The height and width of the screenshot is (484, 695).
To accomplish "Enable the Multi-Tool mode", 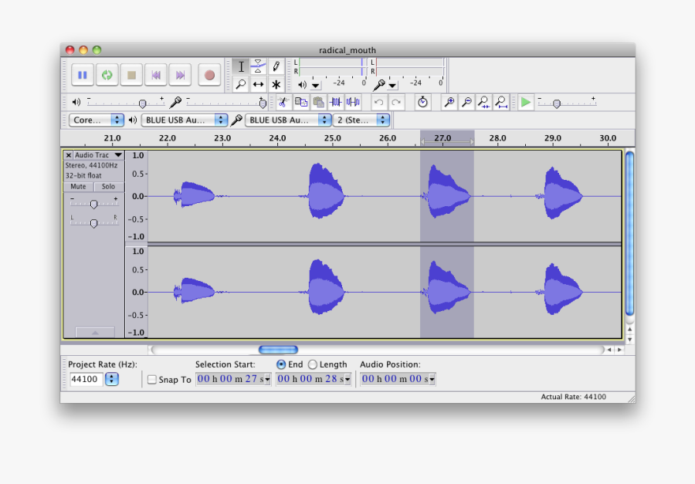I will point(276,83).
